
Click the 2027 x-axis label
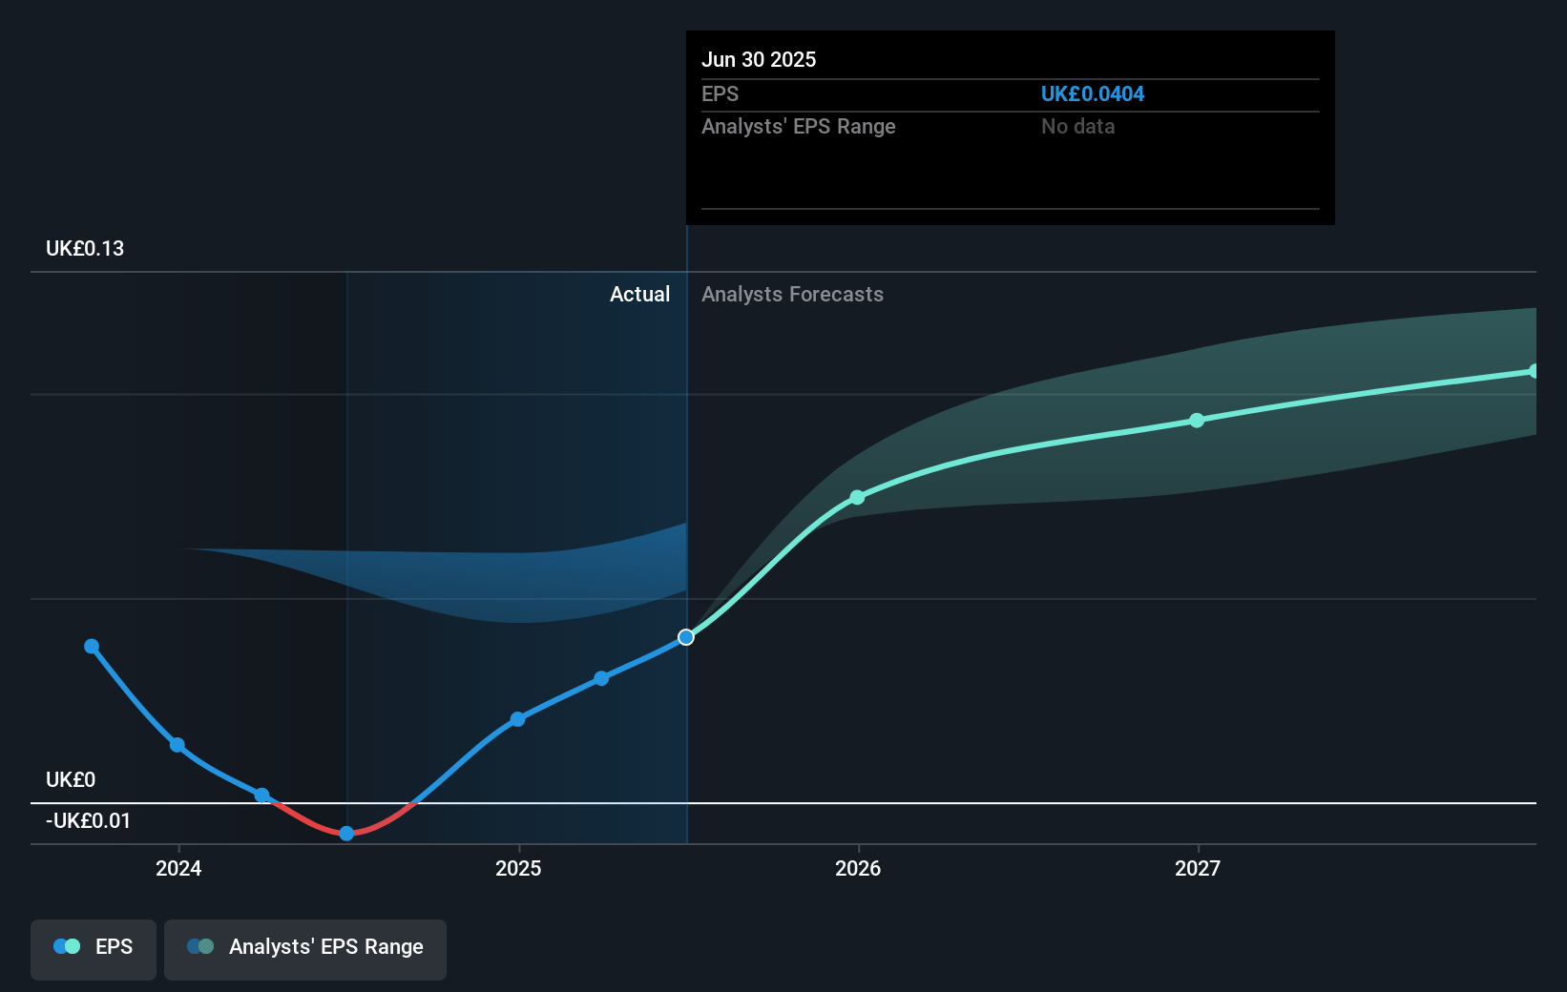coord(1198,868)
